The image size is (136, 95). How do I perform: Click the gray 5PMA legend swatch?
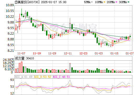click(92, 2)
